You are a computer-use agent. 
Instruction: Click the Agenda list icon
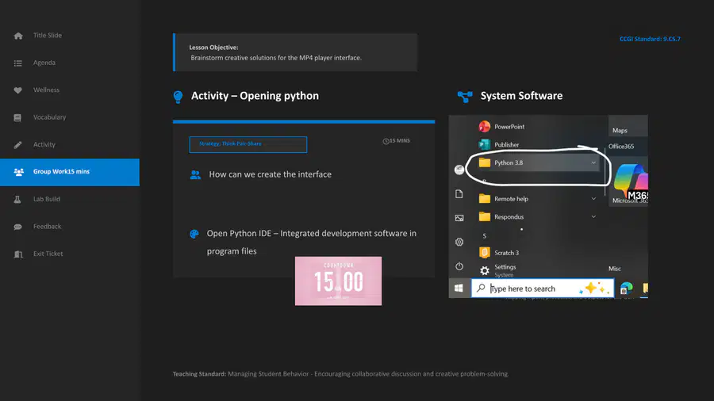17,63
